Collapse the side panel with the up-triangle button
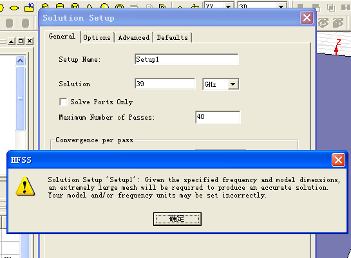 (x=11, y=41)
